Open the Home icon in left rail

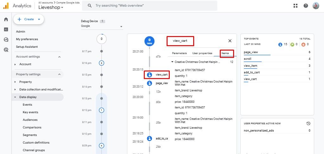(x=6, y=19)
